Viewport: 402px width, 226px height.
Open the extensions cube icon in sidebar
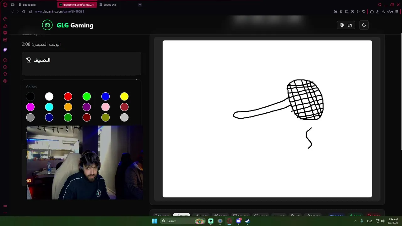point(5,74)
